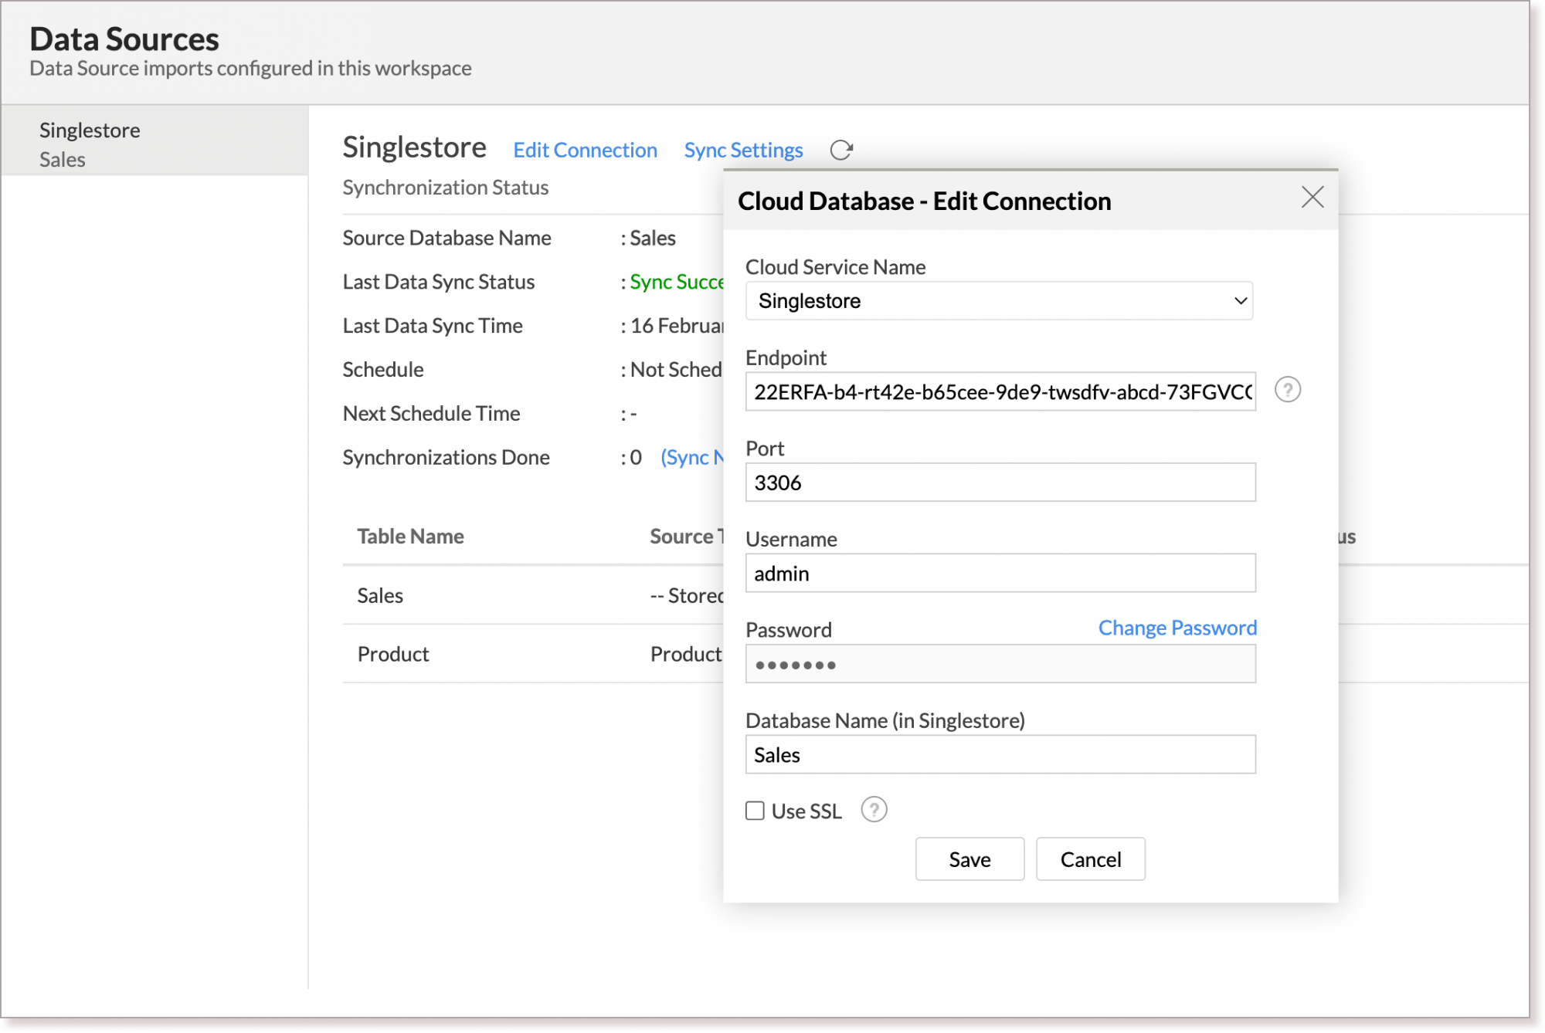Click the Last Data Sync Status label
This screenshot has width=1545, height=1033.
tap(439, 282)
